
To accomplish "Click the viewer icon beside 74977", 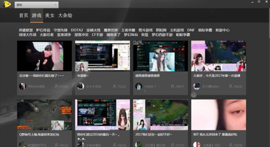I will [x=172, y=86].
